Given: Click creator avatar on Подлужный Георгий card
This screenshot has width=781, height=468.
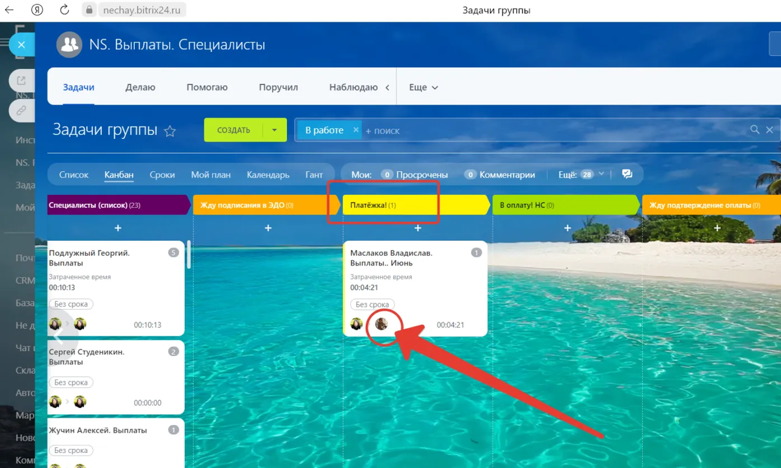Looking at the screenshot, I should (x=55, y=324).
